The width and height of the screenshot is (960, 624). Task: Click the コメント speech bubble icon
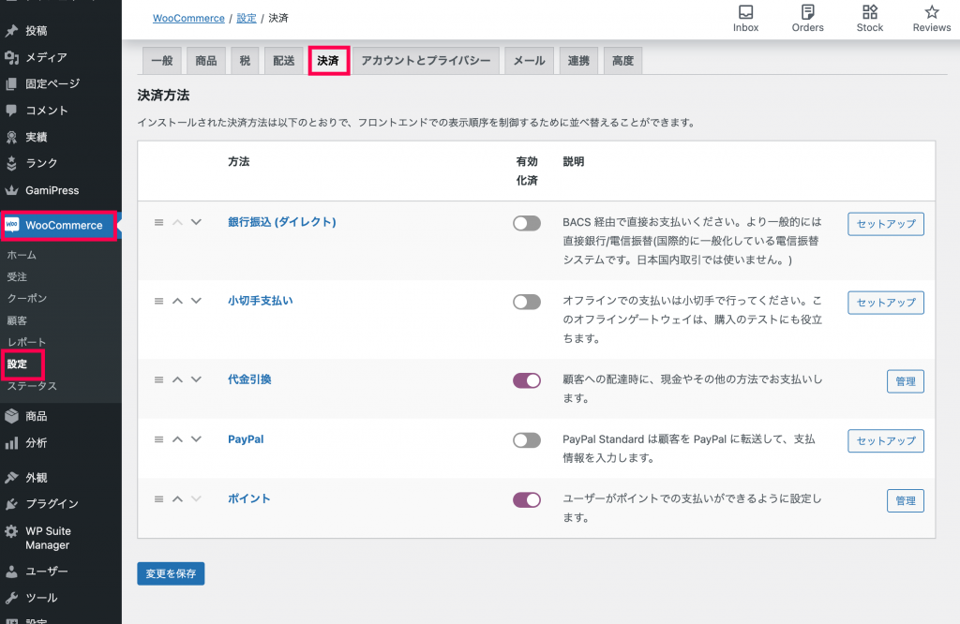[x=11, y=111]
